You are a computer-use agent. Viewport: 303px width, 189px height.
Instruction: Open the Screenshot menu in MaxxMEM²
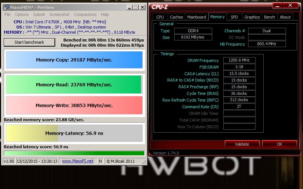[59, 14]
